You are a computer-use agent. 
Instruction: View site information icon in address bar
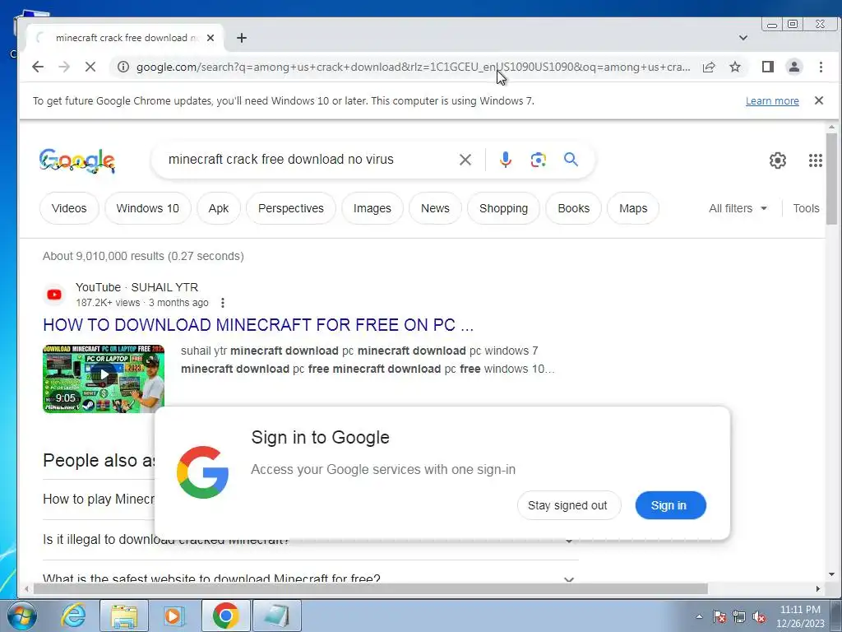(123, 67)
